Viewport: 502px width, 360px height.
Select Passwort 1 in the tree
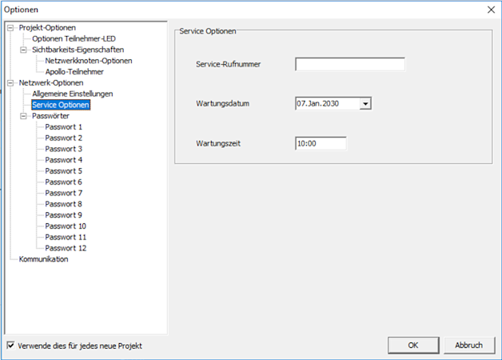point(63,127)
